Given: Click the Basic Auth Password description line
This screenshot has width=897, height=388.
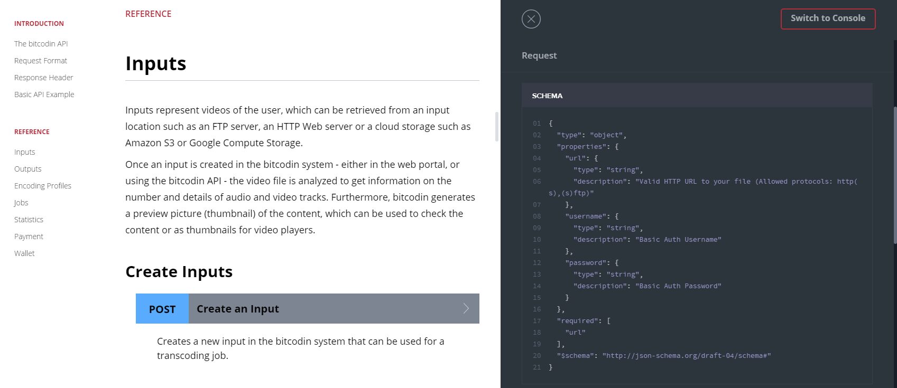Looking at the screenshot, I should coord(648,286).
